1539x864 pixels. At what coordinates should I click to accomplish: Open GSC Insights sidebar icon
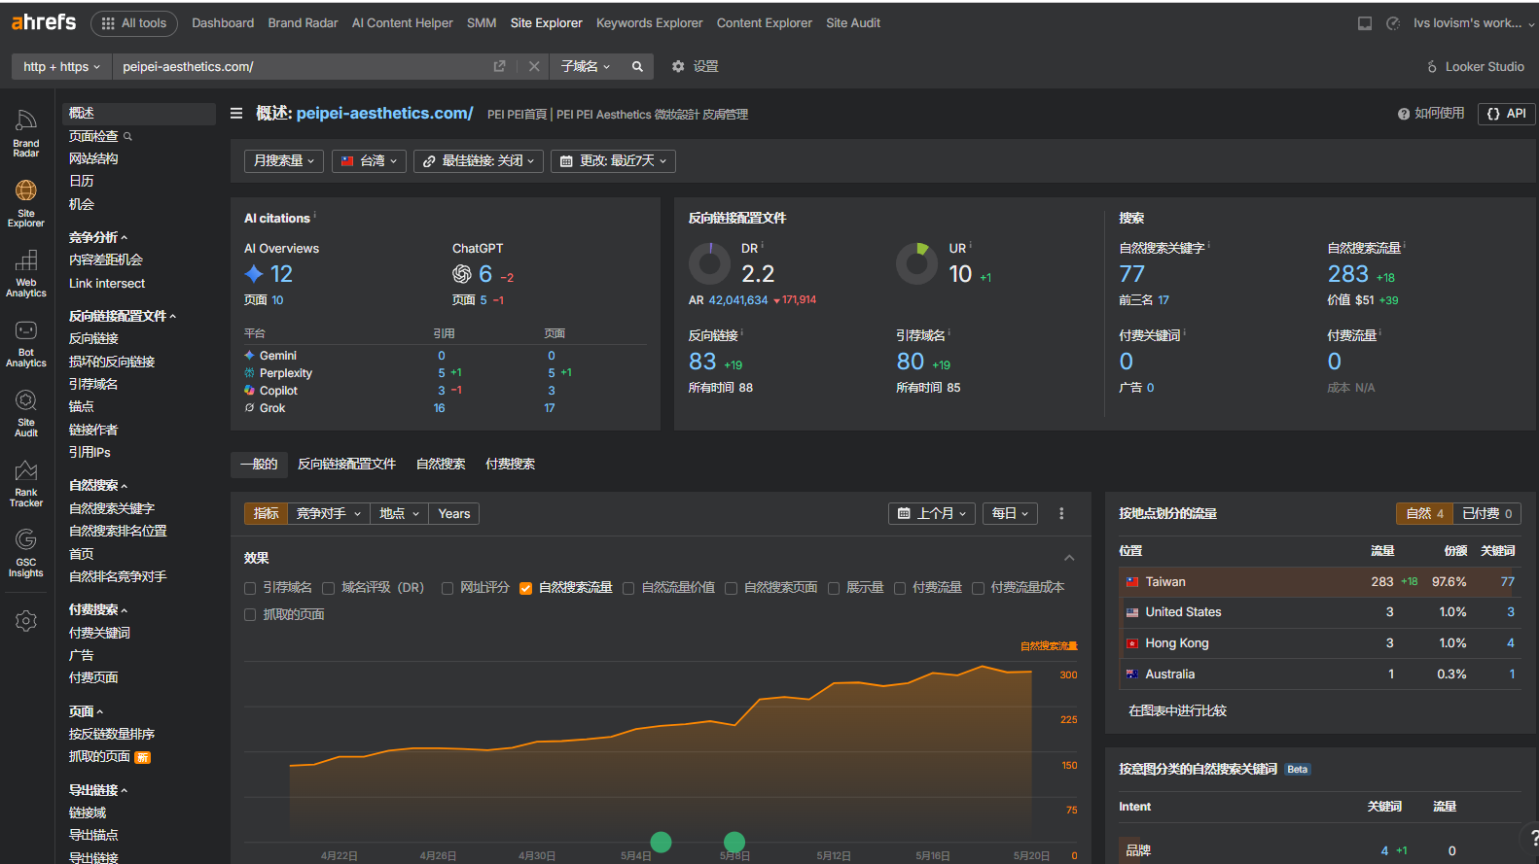tap(26, 554)
